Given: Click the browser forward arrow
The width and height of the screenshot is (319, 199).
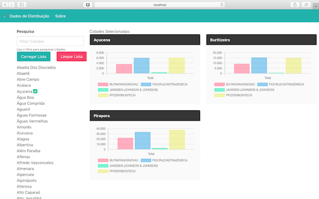Looking at the screenshot, I should pyautogui.click(x=12, y=5).
